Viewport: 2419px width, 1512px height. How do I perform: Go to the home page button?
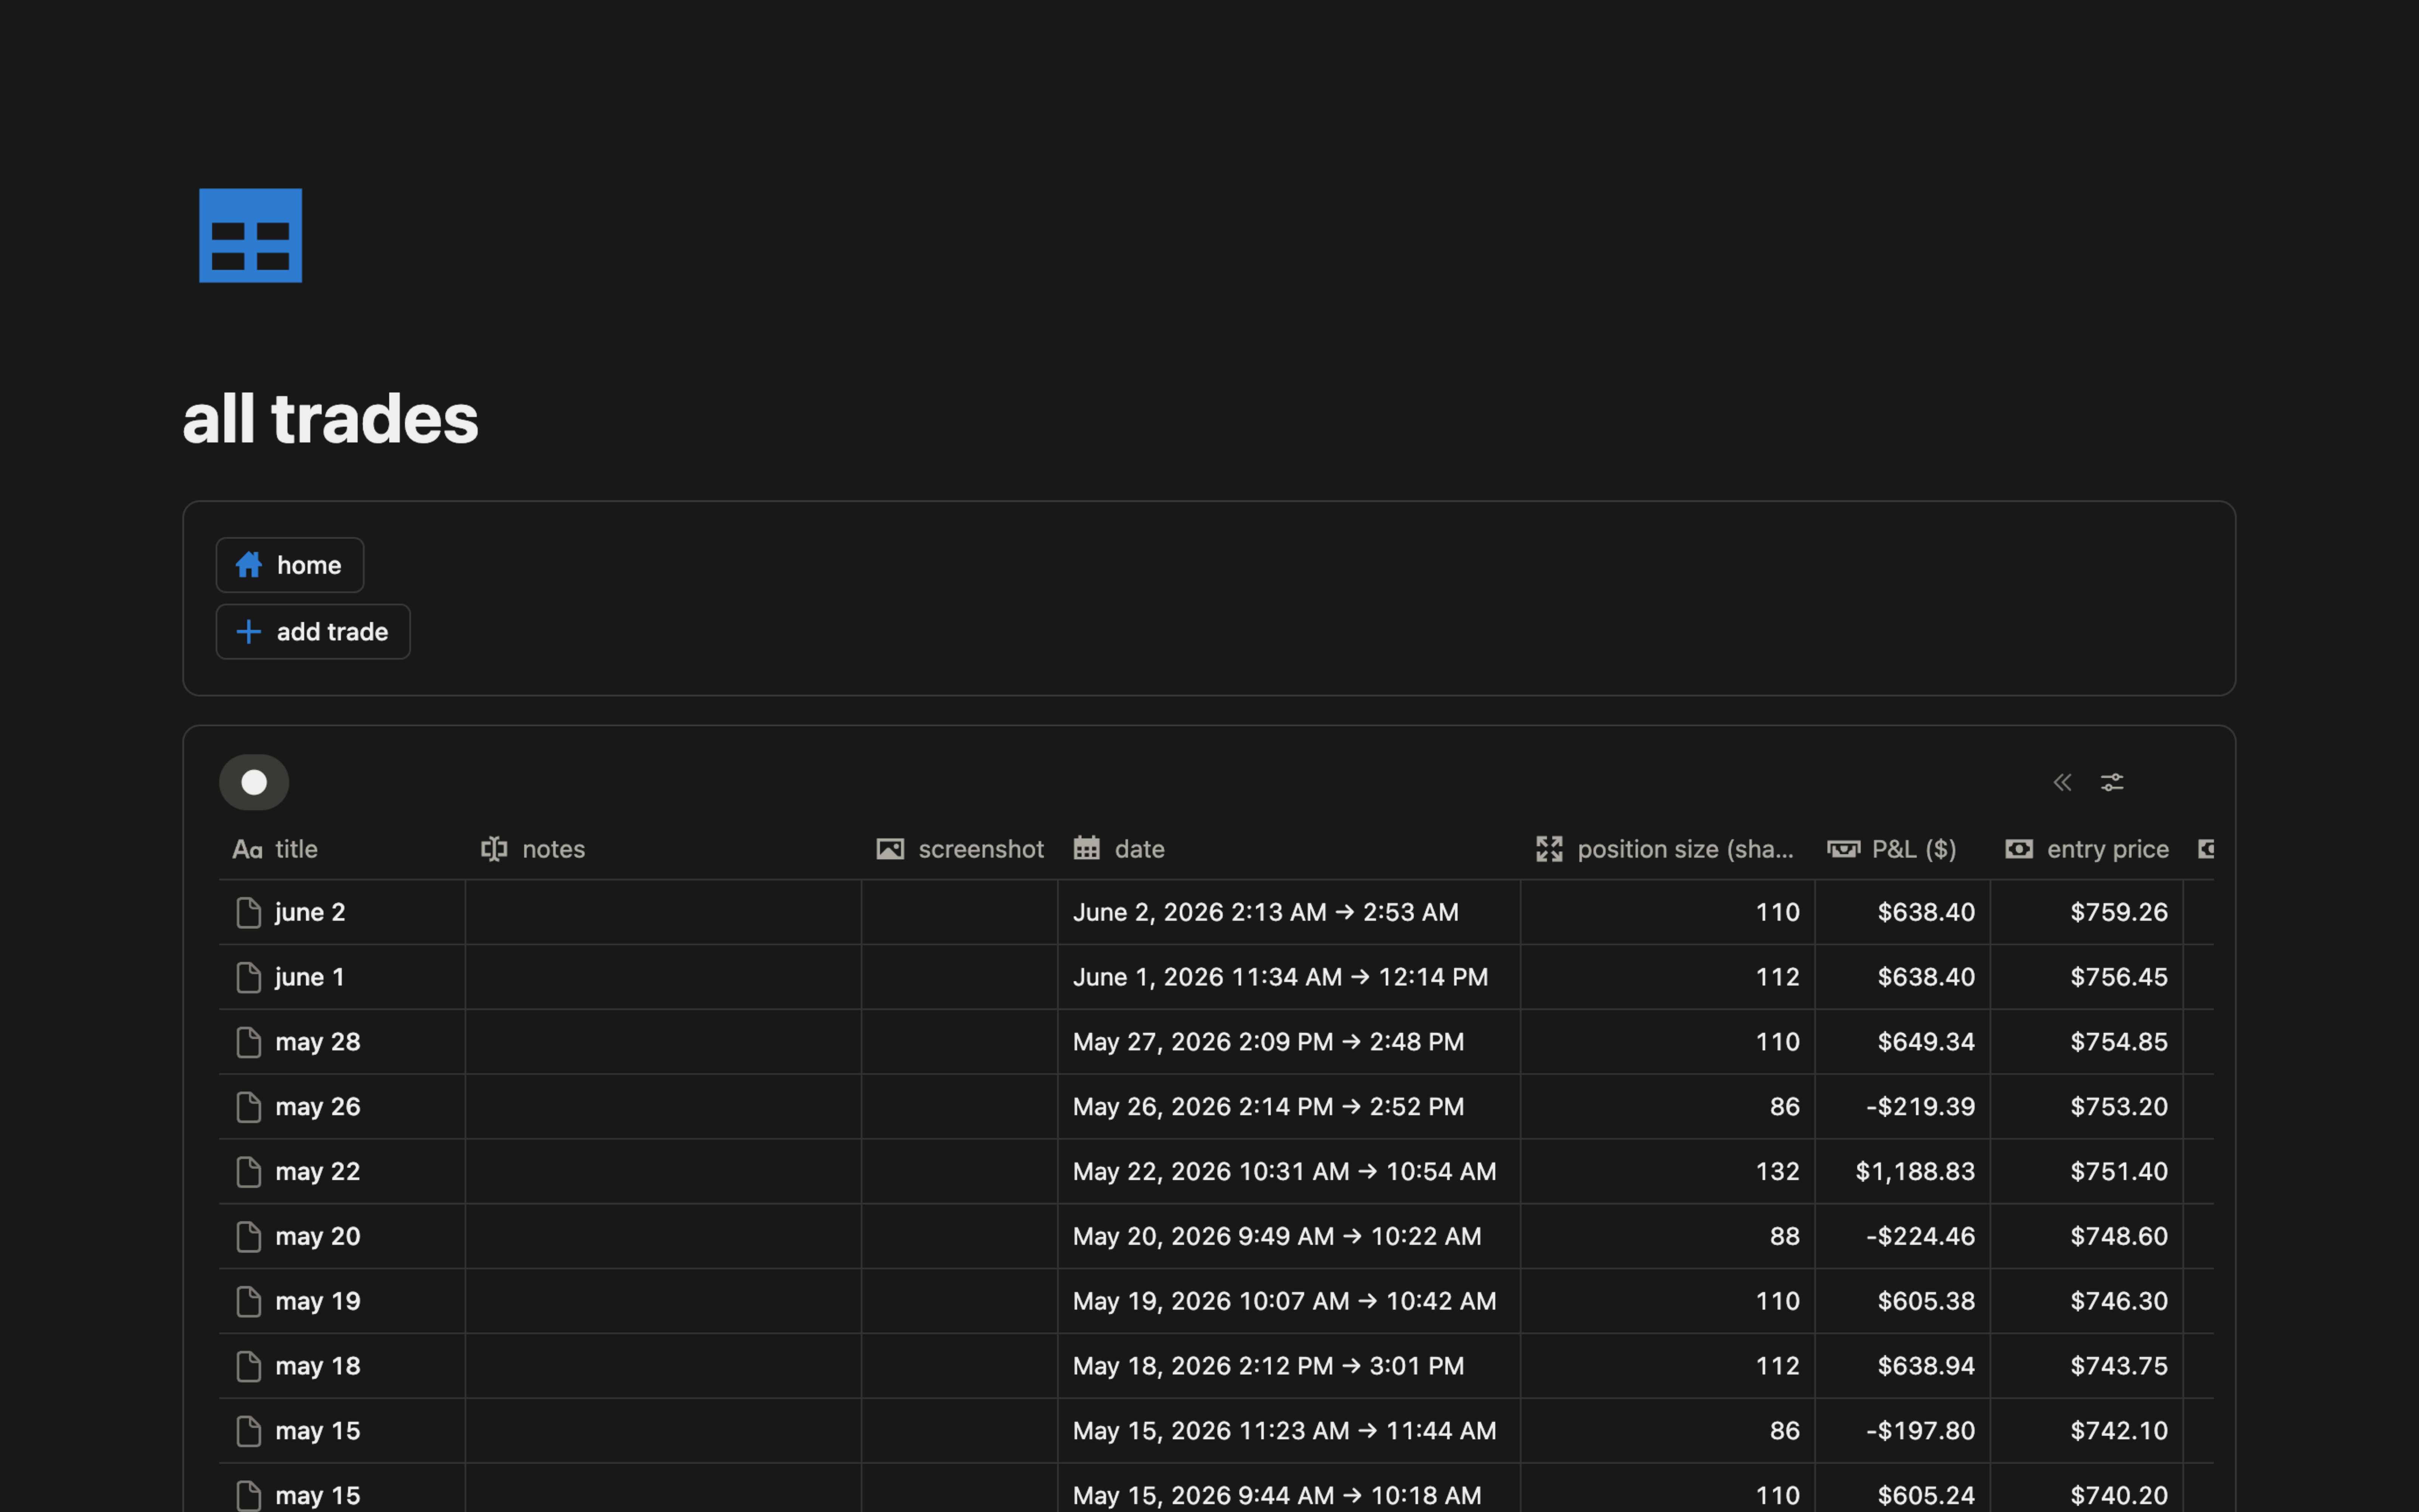(290, 565)
